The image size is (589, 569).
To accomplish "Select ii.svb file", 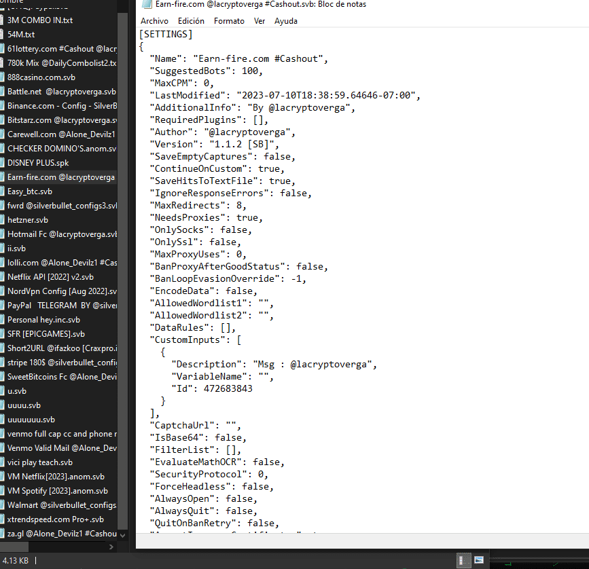I will [58, 249].
